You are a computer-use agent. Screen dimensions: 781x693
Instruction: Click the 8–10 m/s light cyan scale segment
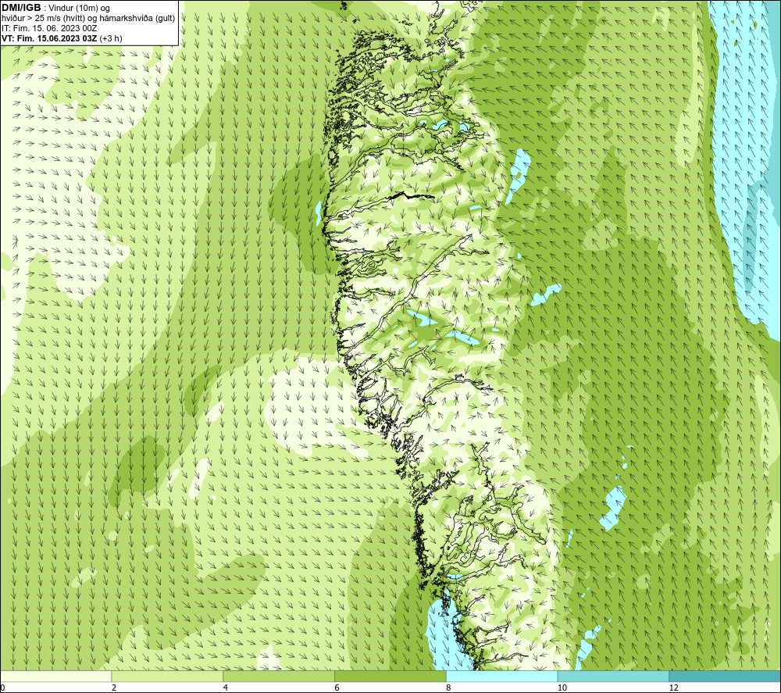(x=501, y=677)
